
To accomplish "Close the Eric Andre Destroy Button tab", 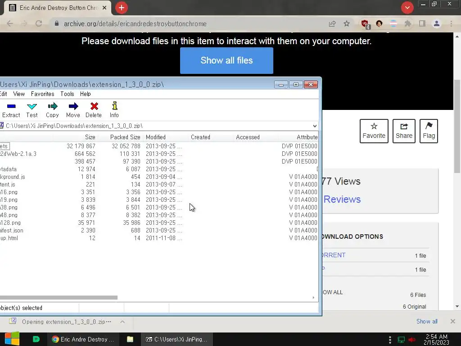I will pyautogui.click(x=104, y=8).
